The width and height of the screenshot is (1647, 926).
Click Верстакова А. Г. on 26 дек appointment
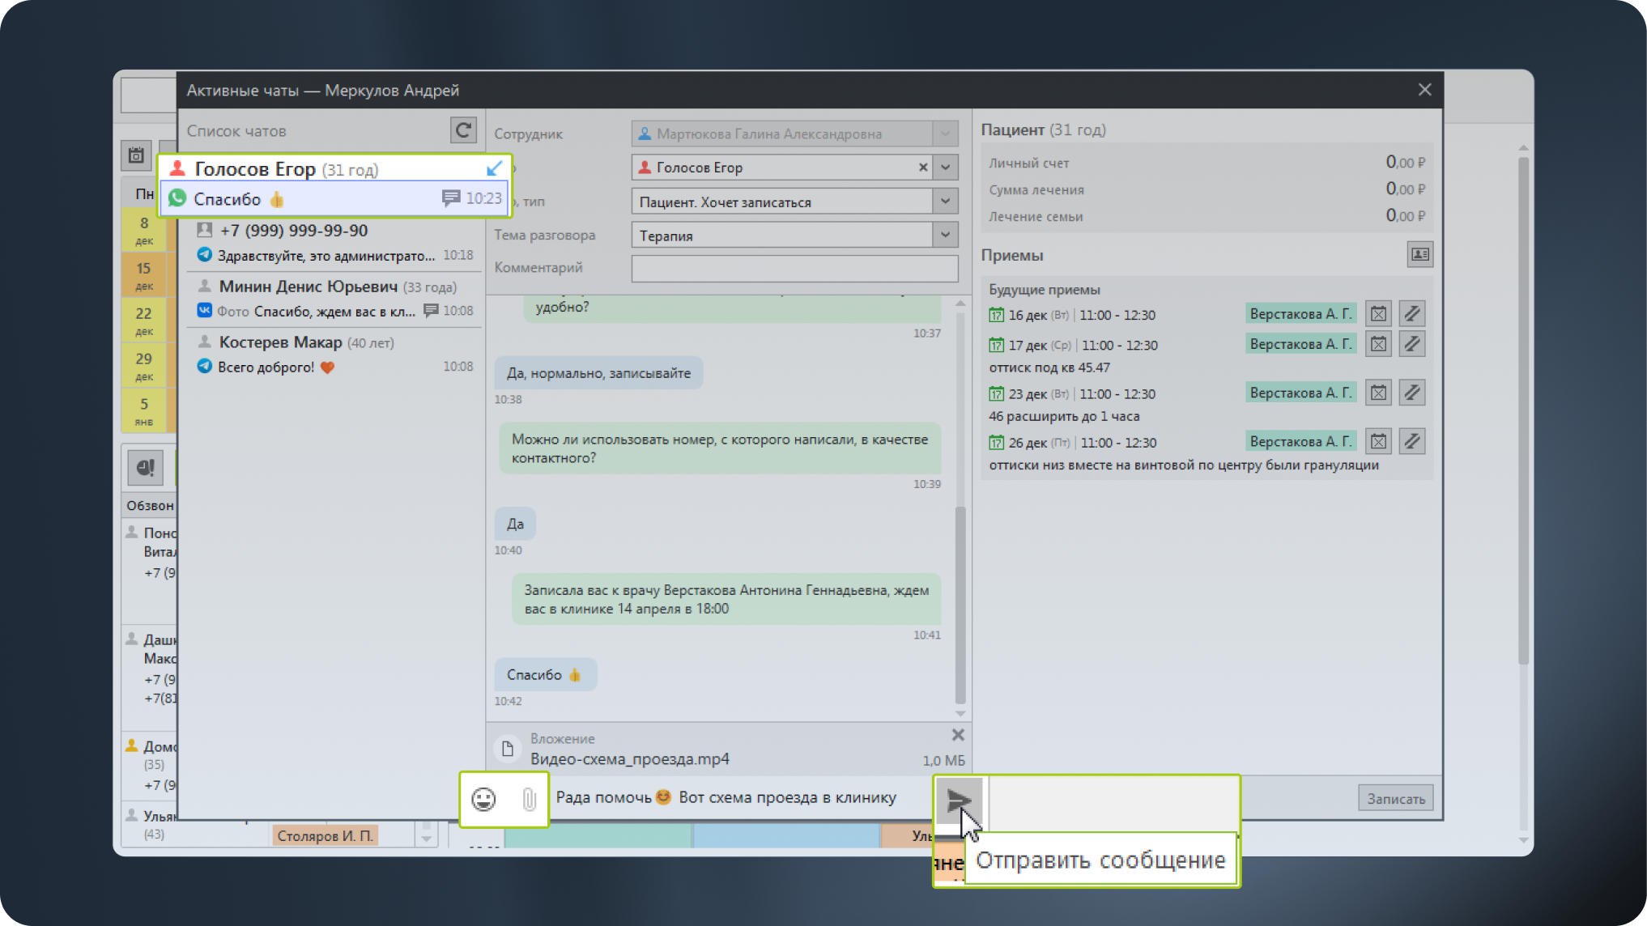click(x=1300, y=442)
